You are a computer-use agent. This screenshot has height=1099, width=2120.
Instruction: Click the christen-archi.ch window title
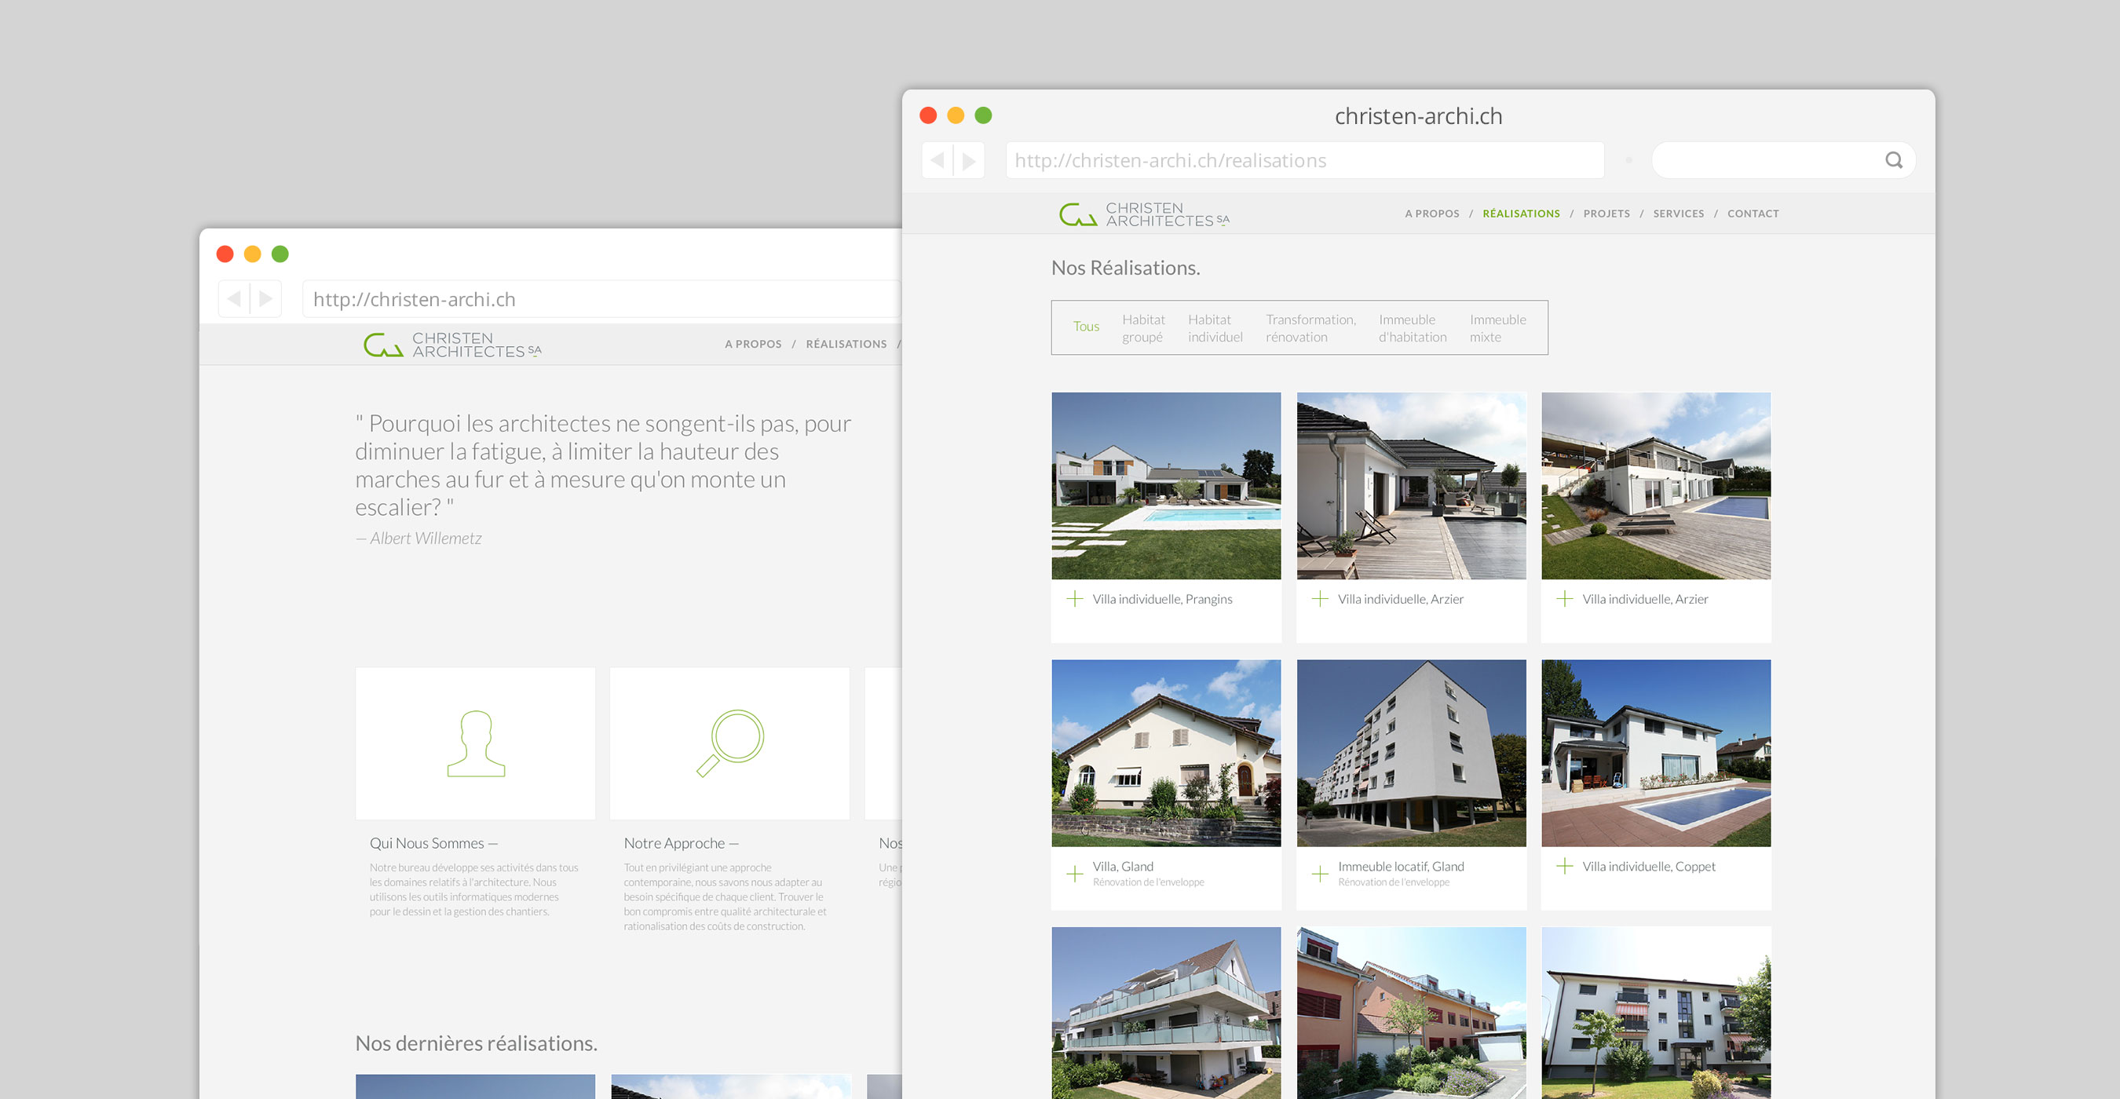point(1418,116)
